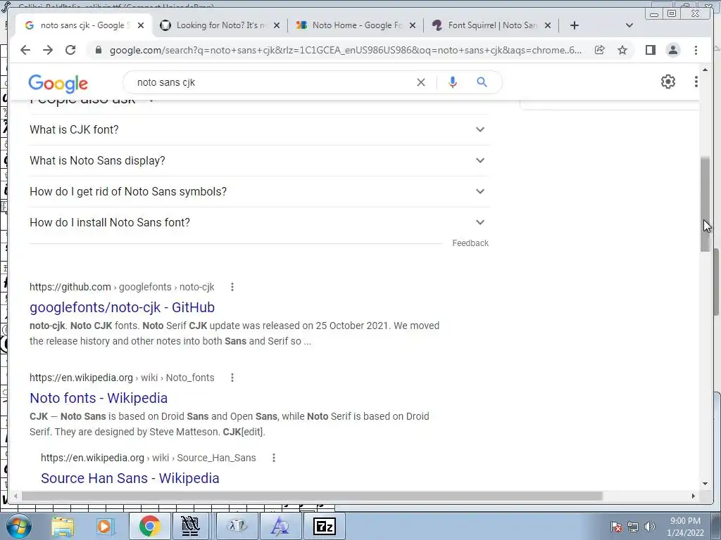Viewport: 721px width, 540px height.
Task: Open more options for the GitHub result
Action: [232, 287]
